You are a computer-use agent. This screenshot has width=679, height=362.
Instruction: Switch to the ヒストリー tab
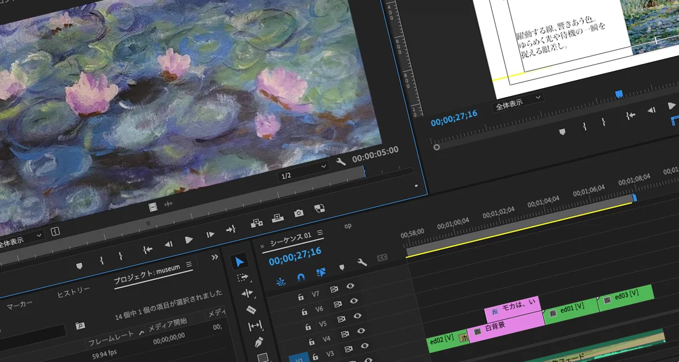pos(73,292)
